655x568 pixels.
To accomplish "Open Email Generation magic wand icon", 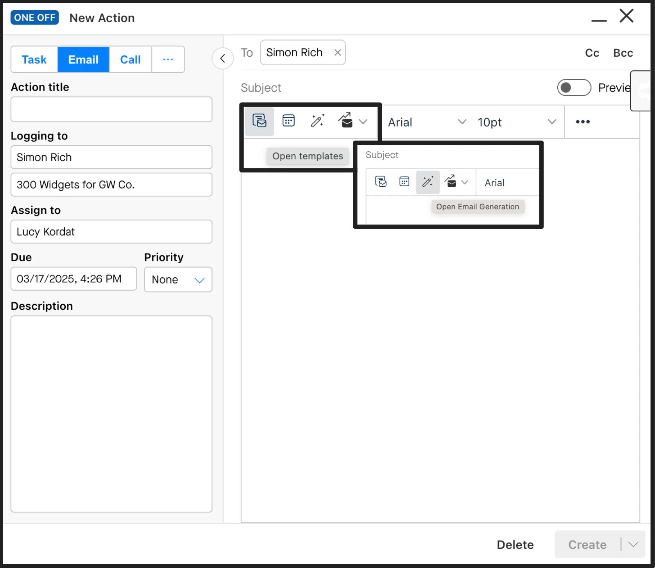I will click(317, 121).
